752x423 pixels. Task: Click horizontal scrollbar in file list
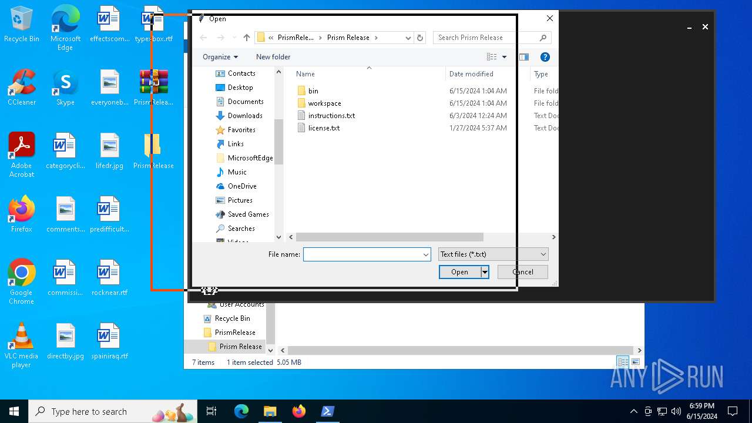[390, 237]
